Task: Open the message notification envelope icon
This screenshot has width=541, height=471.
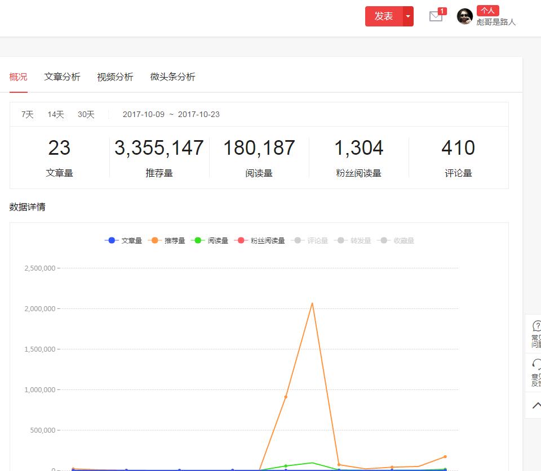Action: 435,16
